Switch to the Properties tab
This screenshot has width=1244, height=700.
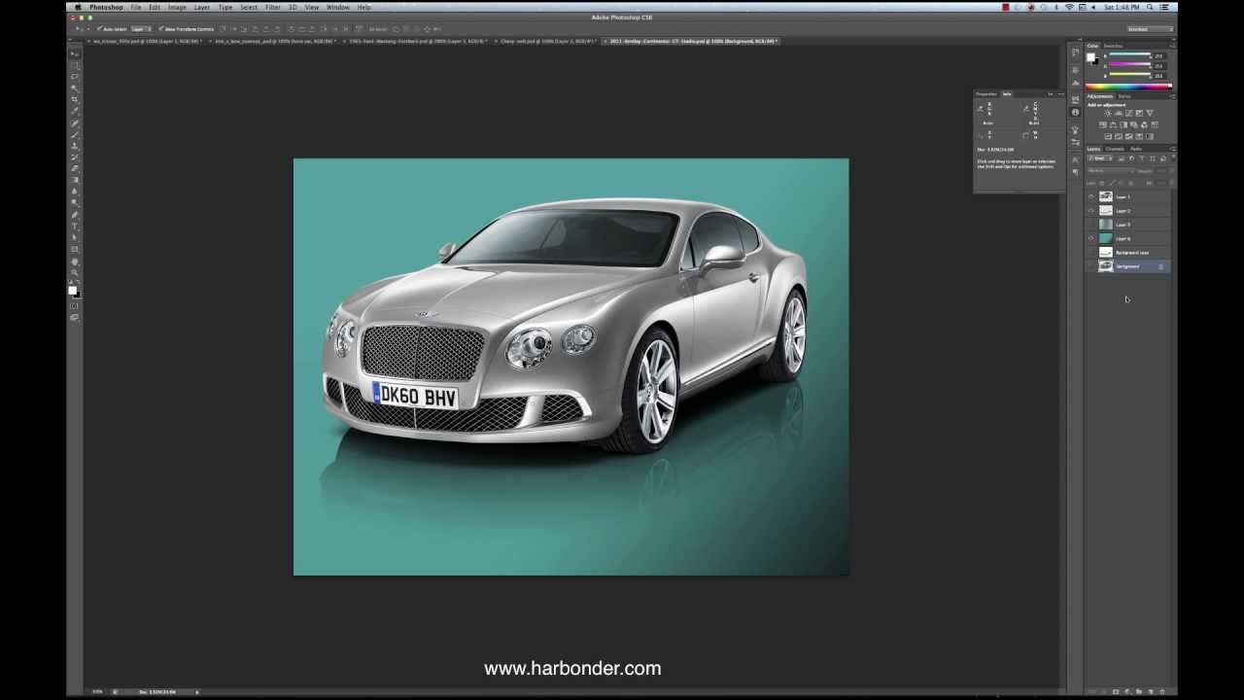(x=986, y=93)
